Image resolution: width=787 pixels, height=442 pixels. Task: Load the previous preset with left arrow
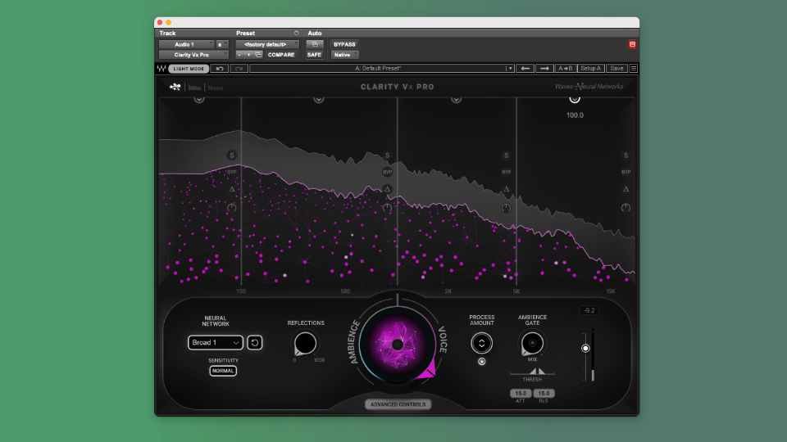tap(525, 69)
